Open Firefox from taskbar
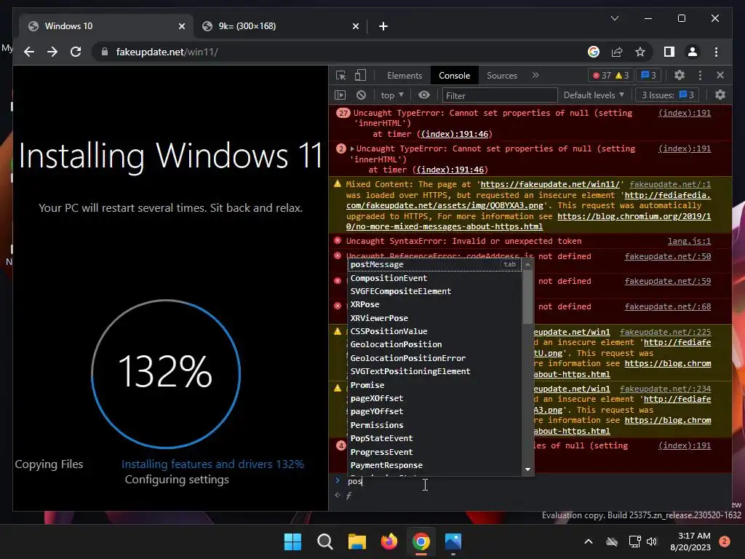 point(389,542)
